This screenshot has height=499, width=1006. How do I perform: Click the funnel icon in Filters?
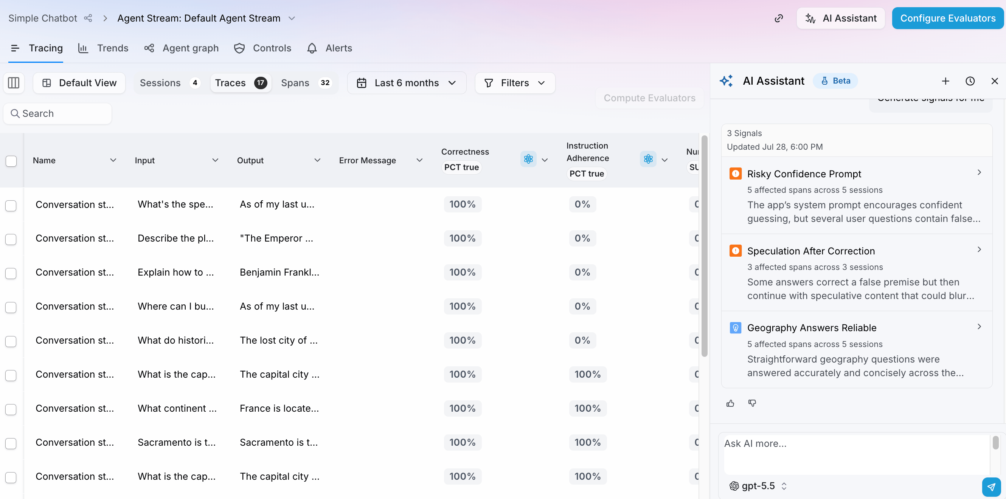point(489,83)
